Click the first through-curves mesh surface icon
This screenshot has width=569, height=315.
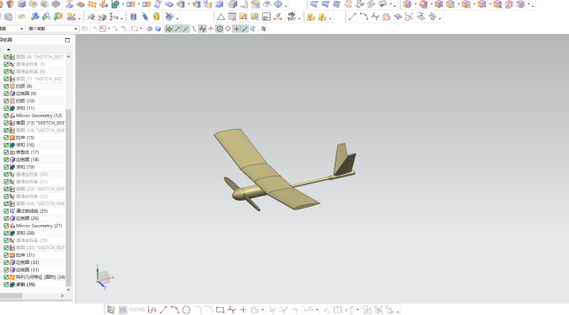coord(314,4)
